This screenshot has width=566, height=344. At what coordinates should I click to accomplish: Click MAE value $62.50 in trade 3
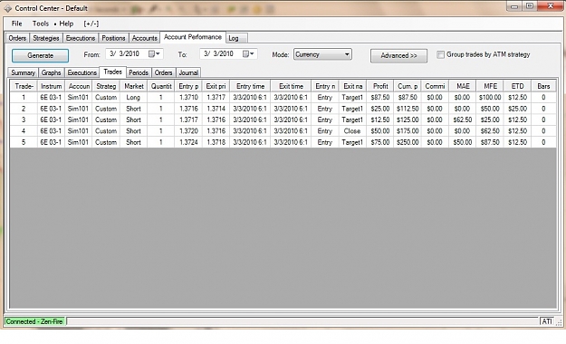pos(463,119)
